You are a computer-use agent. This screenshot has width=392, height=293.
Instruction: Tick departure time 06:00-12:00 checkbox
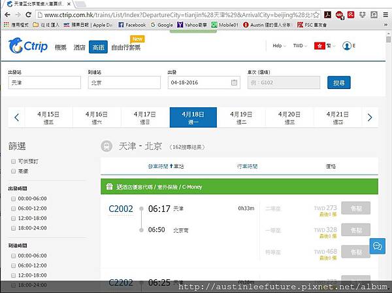tap(13, 209)
